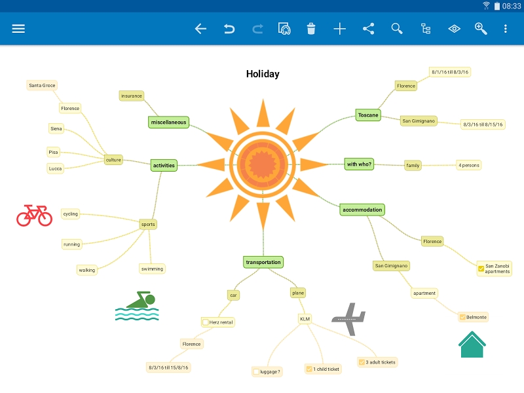Open the three-dot overflow menu
Viewport: 524px width, 393px height.
tap(505, 29)
